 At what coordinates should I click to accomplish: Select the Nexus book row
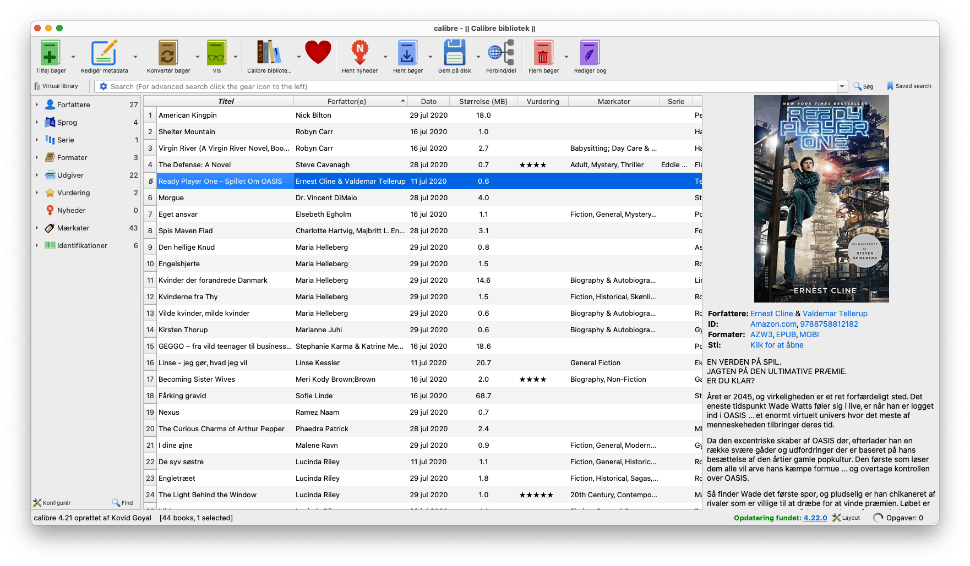coord(422,412)
